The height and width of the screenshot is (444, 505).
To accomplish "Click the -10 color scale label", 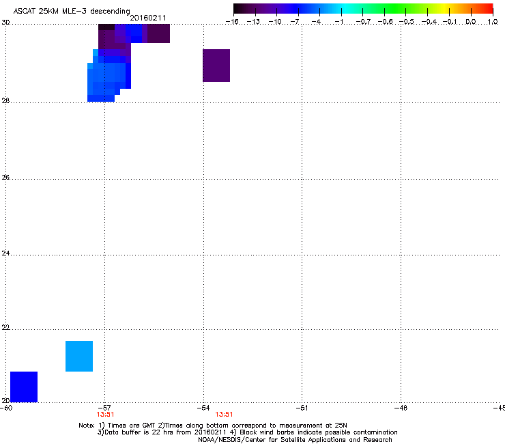I will 275,22.
